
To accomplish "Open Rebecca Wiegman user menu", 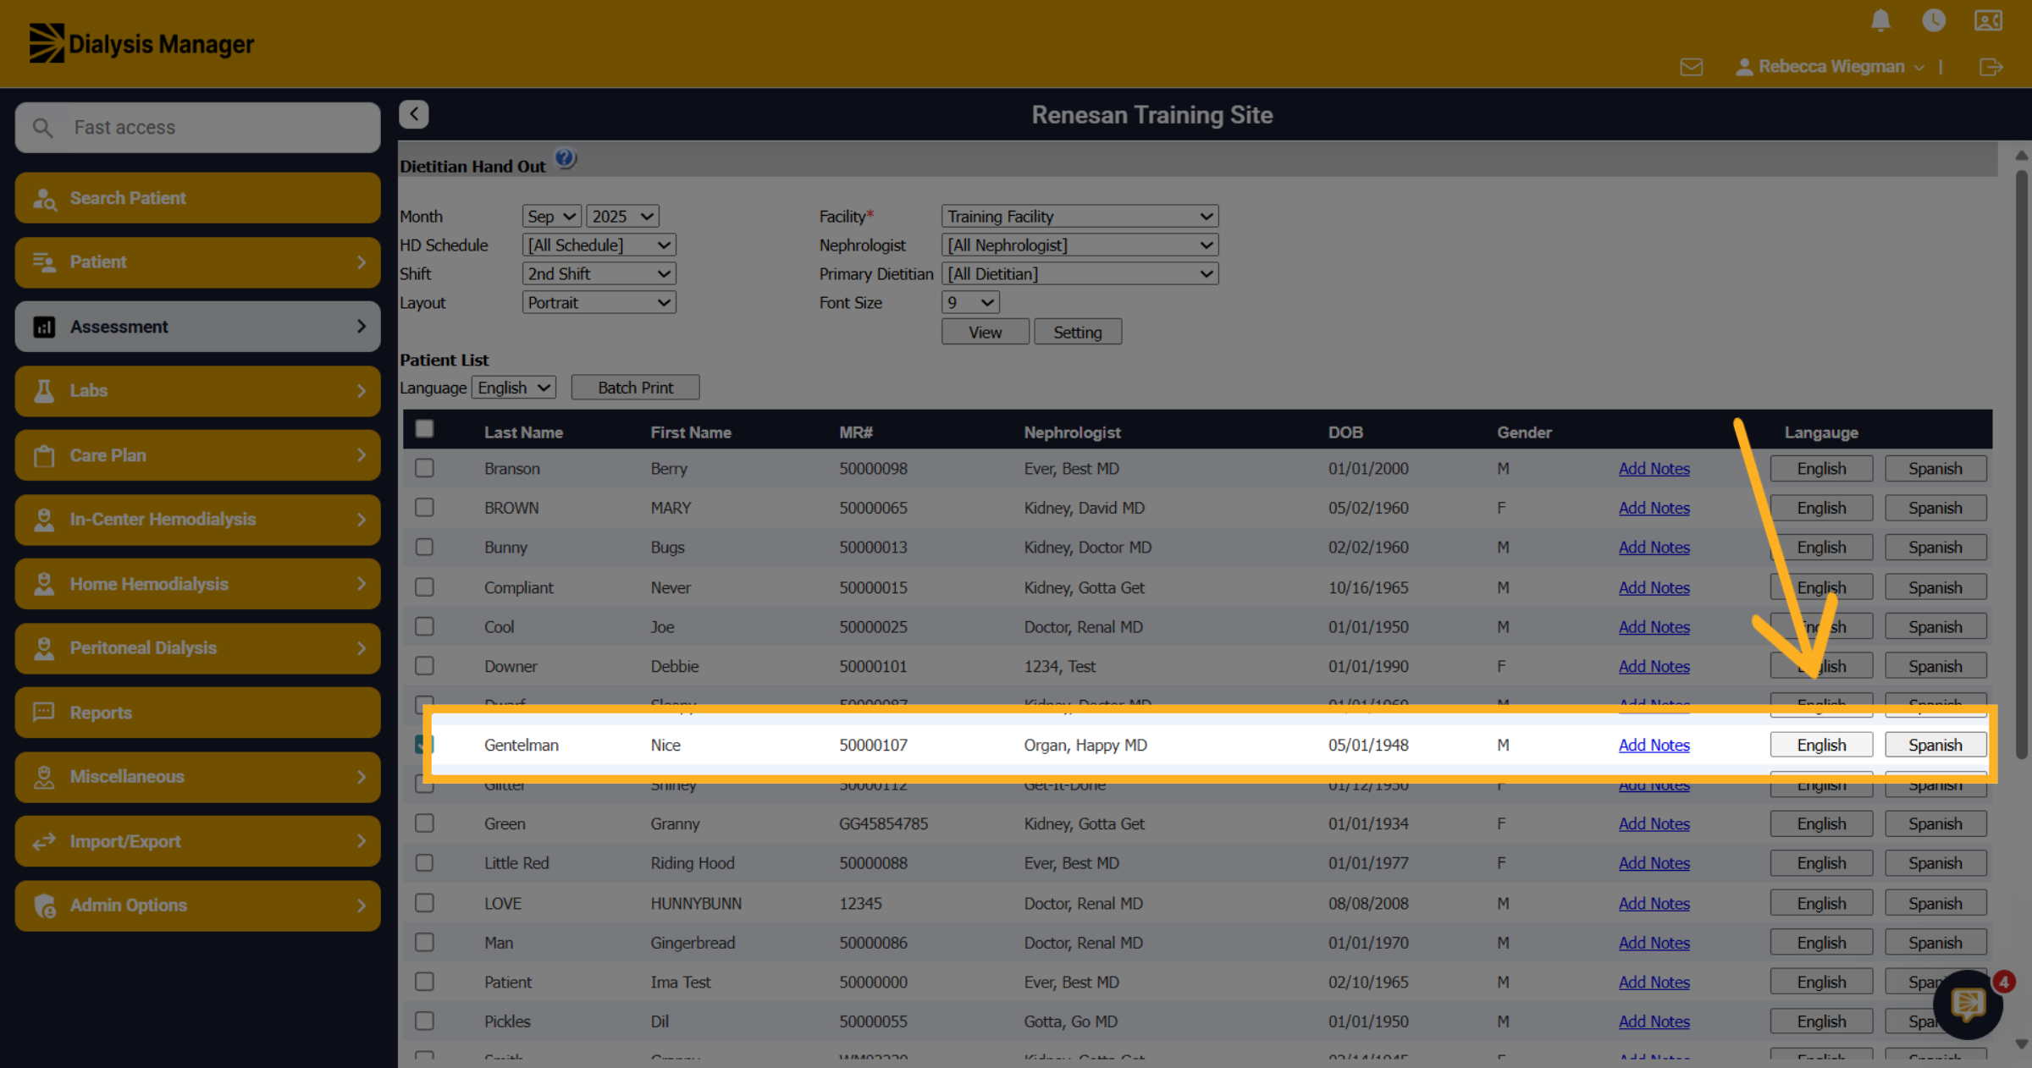I will [1830, 67].
